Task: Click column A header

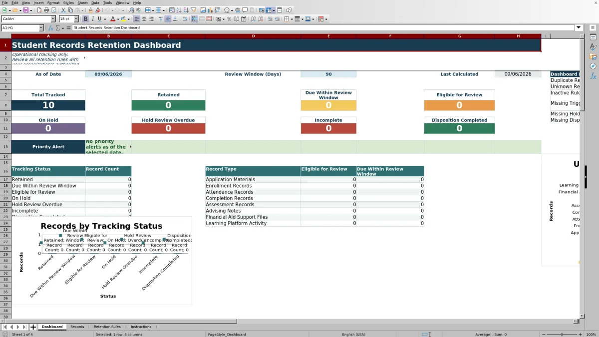Action: click(48, 36)
